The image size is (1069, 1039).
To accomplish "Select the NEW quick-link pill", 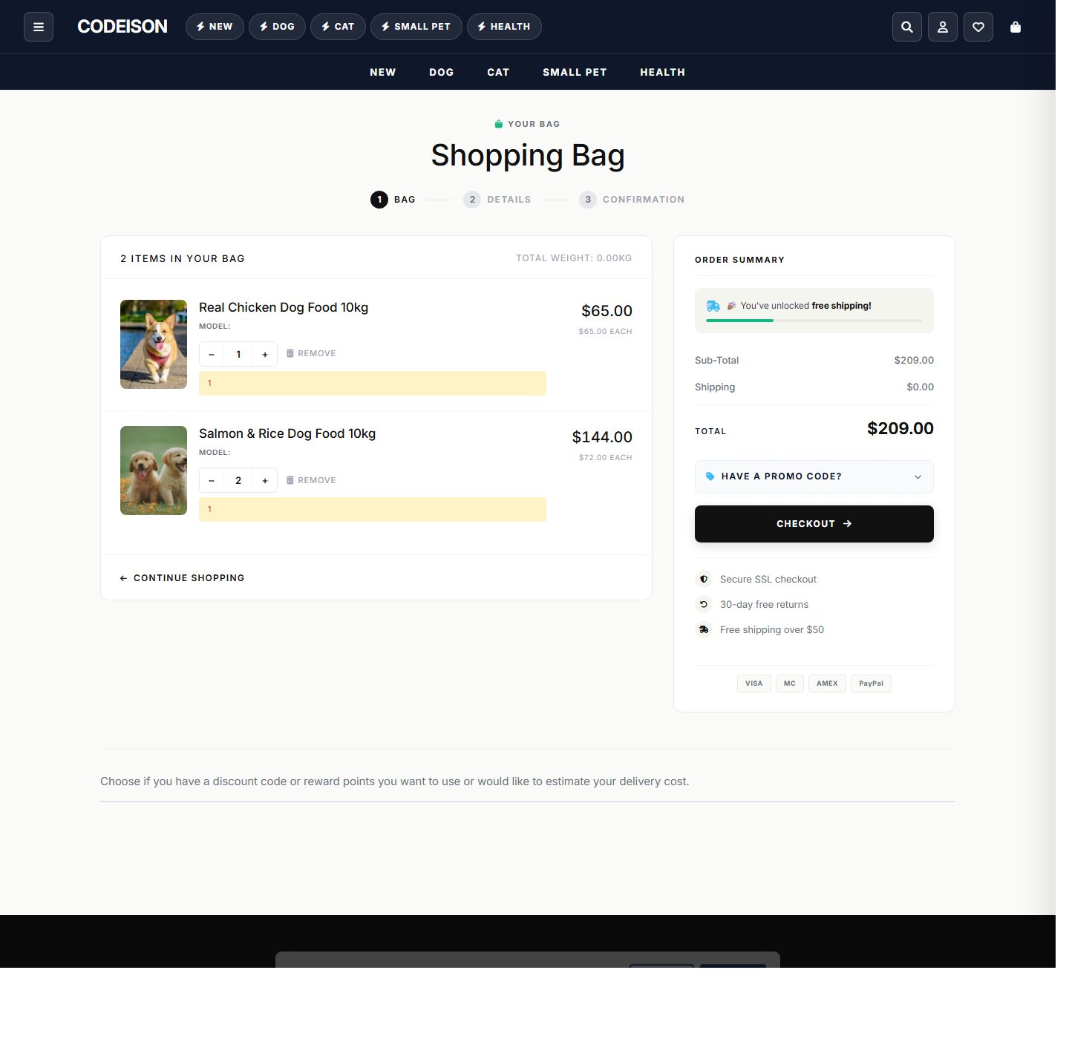I will pos(215,27).
